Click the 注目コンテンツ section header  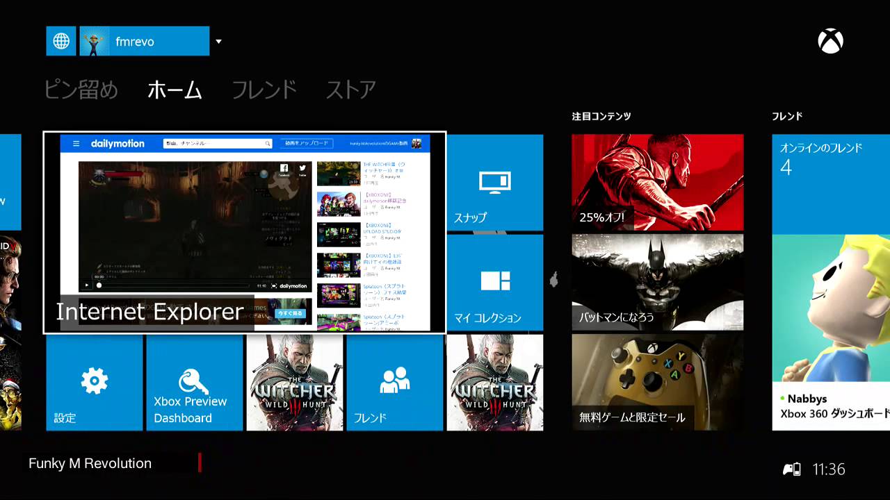(601, 116)
